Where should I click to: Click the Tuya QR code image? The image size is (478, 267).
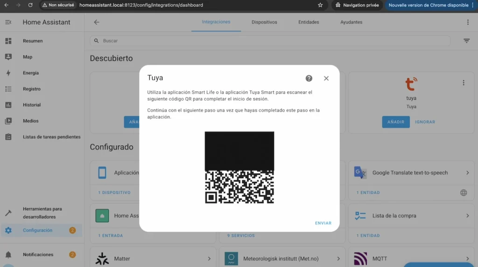(x=239, y=167)
